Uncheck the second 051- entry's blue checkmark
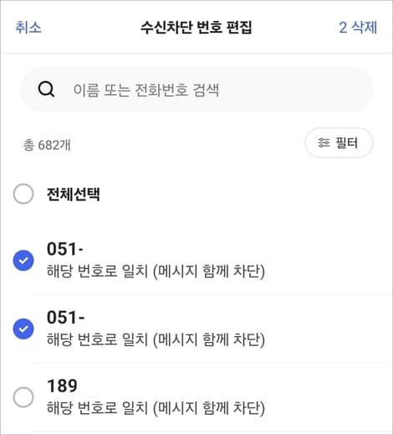Viewport: 393px width, 435px height. 23,329
